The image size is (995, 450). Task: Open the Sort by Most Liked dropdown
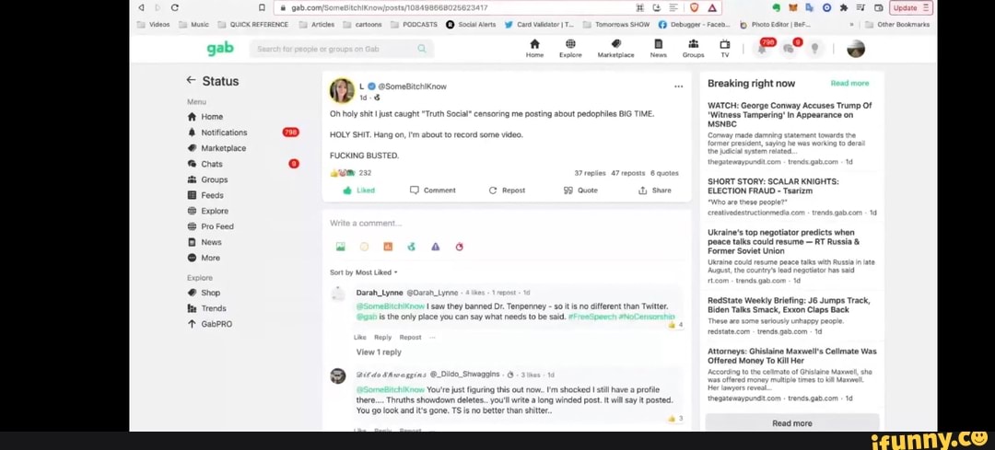coord(363,272)
